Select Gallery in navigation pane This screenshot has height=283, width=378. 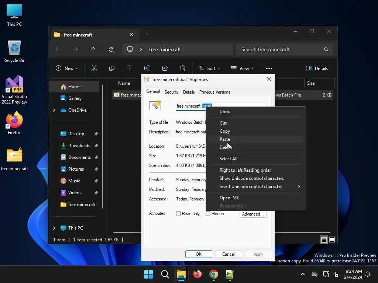74,98
